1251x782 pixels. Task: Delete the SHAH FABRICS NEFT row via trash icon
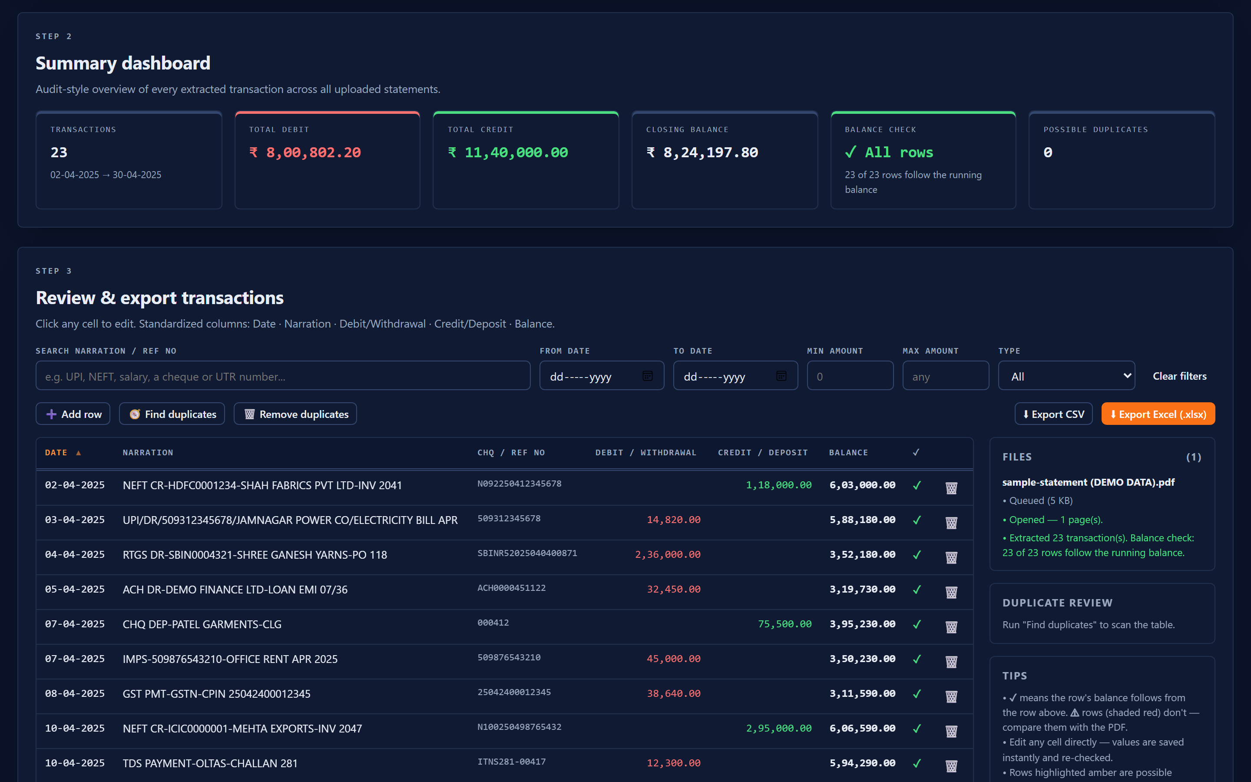click(x=951, y=487)
